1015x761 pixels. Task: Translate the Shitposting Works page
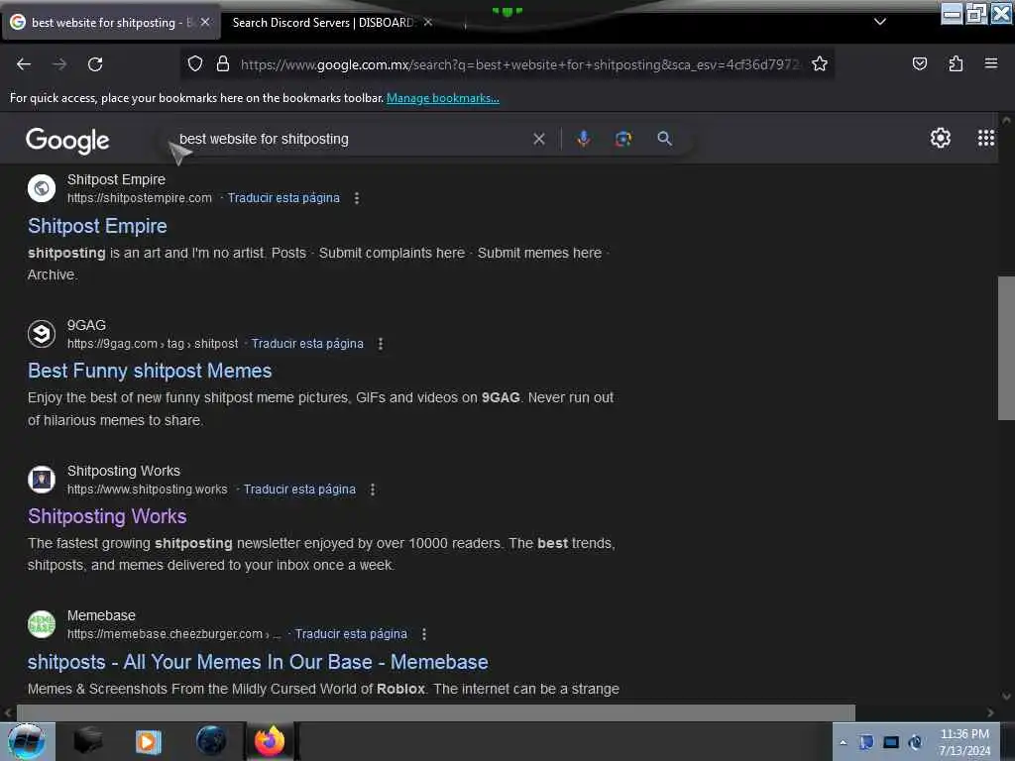[x=299, y=489]
